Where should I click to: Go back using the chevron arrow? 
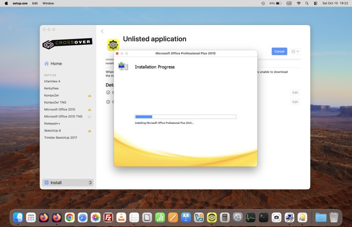[x=102, y=31]
